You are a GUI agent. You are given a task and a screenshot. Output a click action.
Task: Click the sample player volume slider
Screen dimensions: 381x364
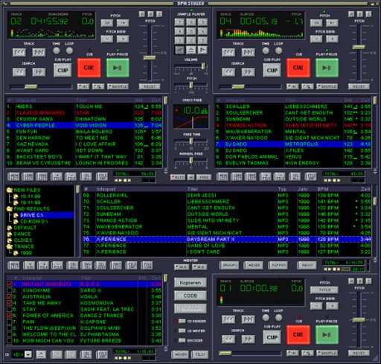tap(190, 66)
